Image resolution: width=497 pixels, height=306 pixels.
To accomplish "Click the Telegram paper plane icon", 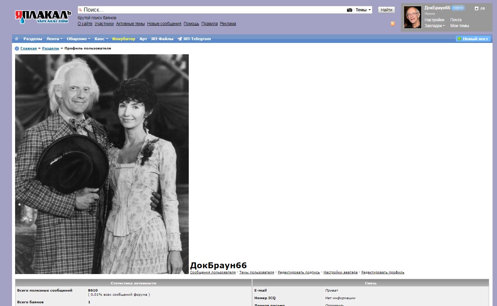I will coord(180,39).
